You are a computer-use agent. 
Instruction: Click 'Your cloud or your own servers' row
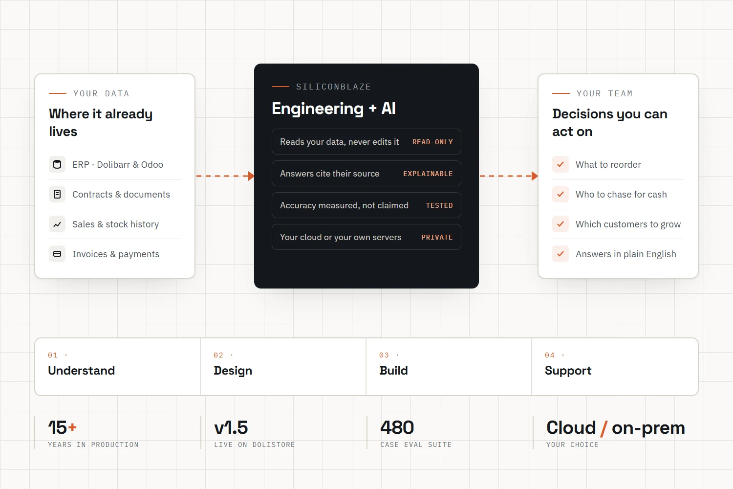click(366, 237)
